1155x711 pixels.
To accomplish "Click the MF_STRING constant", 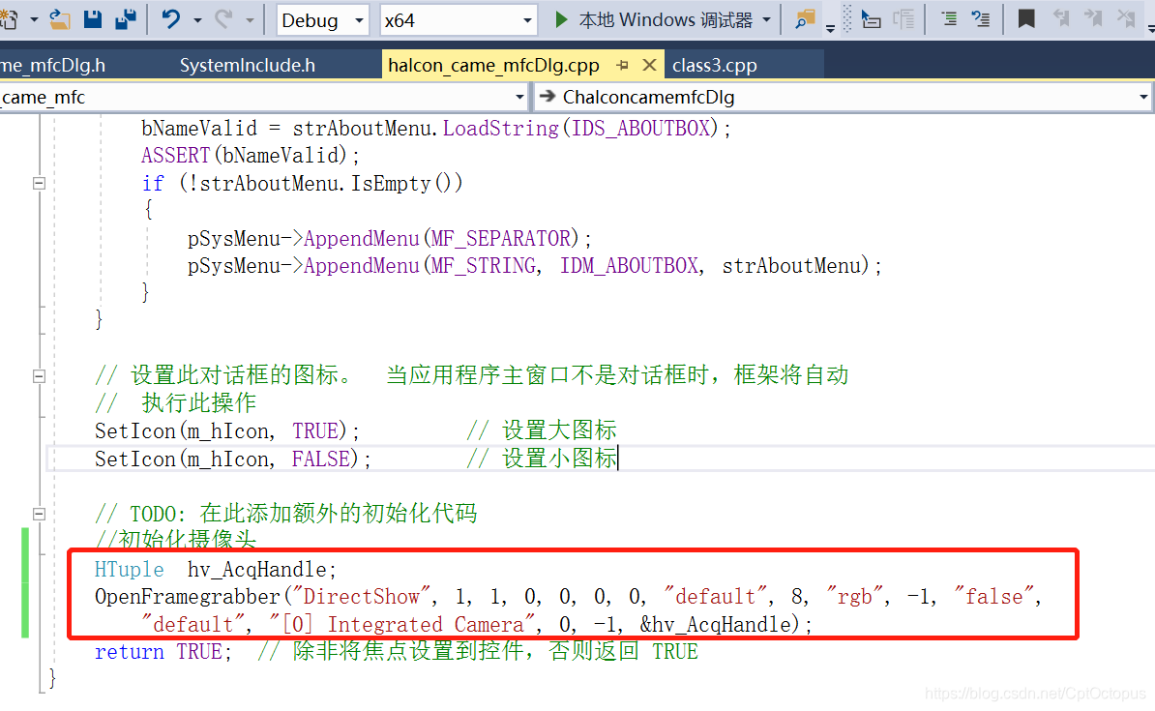I will (484, 265).
